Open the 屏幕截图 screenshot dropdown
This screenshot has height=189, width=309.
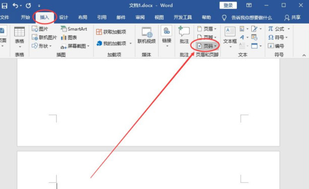(x=75, y=46)
